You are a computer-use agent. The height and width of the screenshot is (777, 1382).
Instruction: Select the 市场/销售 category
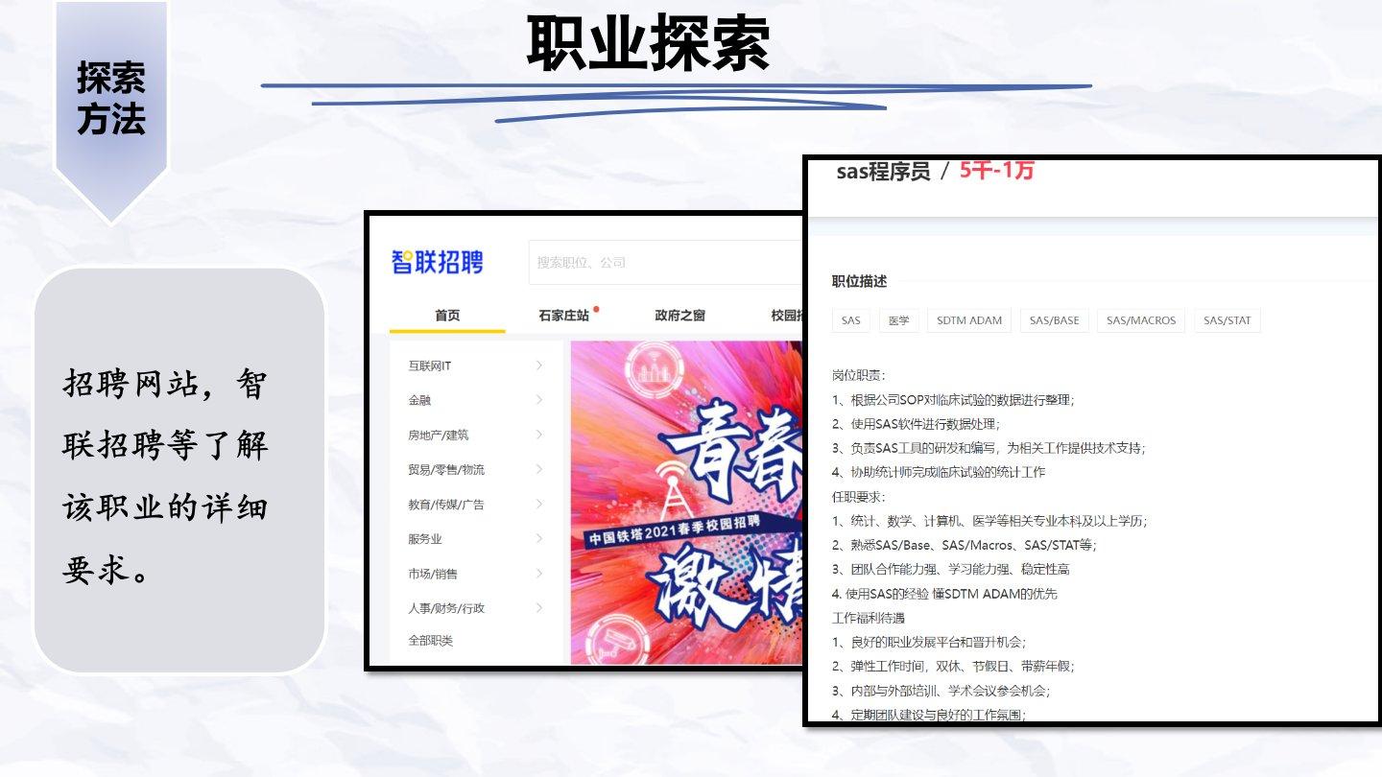click(x=433, y=574)
